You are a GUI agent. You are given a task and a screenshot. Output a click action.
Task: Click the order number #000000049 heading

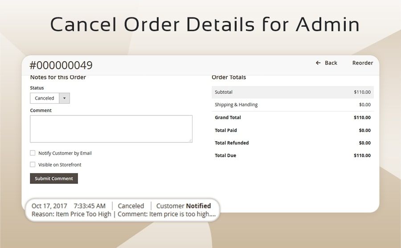point(61,65)
